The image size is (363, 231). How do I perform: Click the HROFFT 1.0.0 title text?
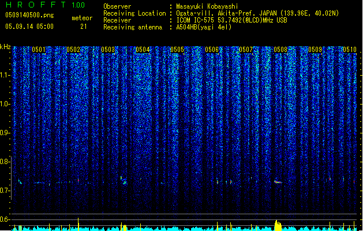click(45, 5)
